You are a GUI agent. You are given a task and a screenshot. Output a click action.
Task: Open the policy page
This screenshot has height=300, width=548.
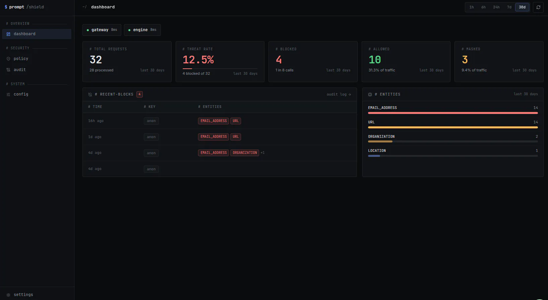pos(37,59)
